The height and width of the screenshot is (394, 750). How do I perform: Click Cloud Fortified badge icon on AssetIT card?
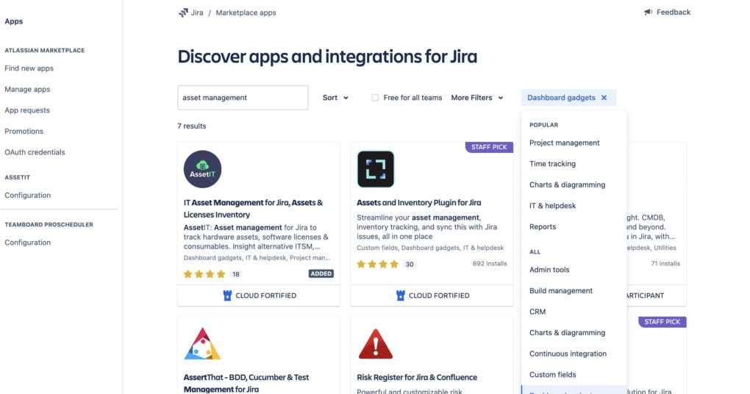[x=227, y=295]
